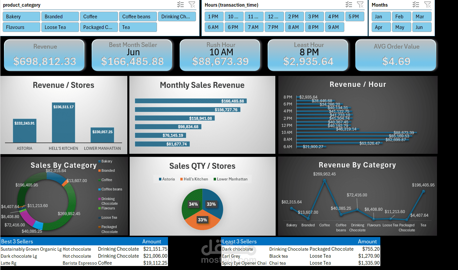Image resolution: width=458 pixels, height=270 pixels.
Task: Clear the product_category slicer filter
Action: click(x=192, y=4)
